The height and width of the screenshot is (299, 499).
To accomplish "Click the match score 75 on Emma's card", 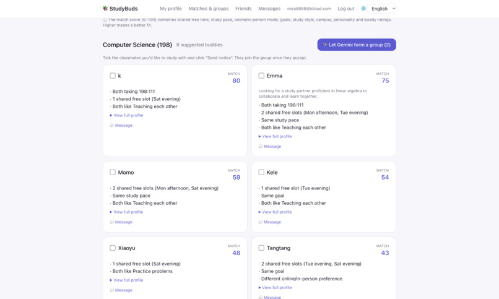I will 385,81.
